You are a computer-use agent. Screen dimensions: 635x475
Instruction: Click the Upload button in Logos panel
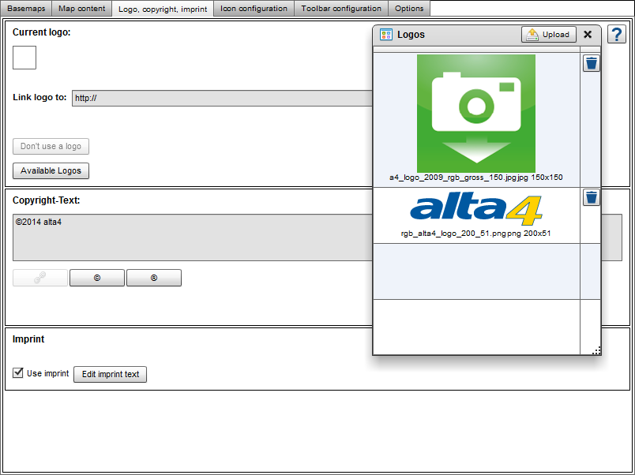[x=549, y=35]
